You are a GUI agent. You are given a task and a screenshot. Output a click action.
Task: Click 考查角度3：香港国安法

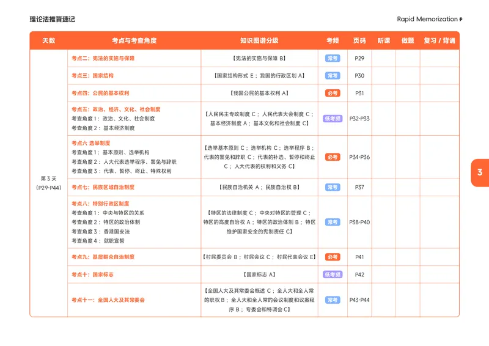100,232
